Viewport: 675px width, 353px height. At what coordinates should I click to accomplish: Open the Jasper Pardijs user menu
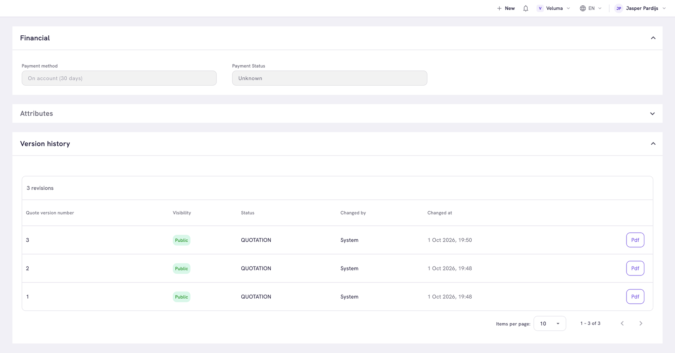(640, 8)
